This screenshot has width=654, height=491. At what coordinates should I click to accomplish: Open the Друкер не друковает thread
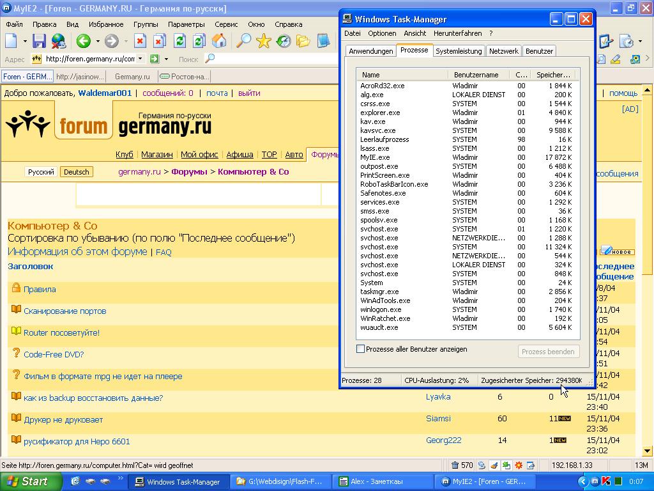coord(63,419)
